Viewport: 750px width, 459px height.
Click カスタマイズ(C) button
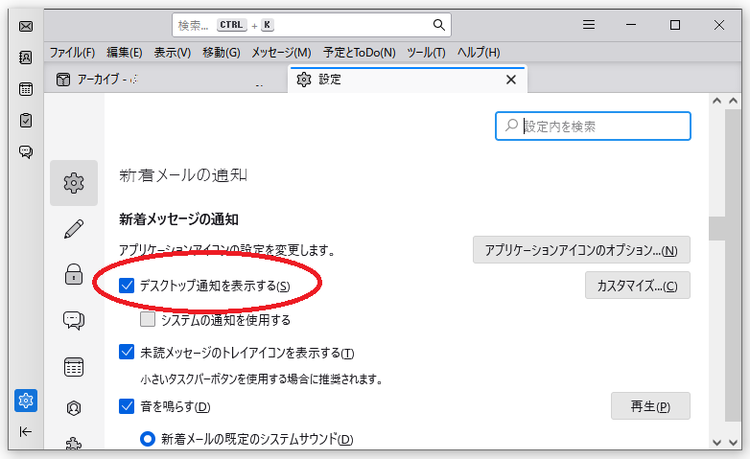637,286
